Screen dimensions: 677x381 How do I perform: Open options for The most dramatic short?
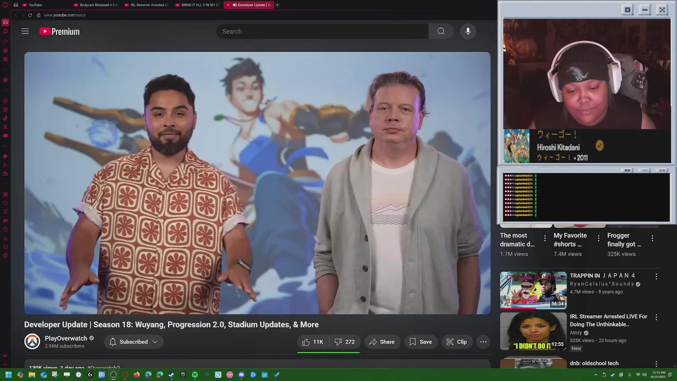[545, 238]
